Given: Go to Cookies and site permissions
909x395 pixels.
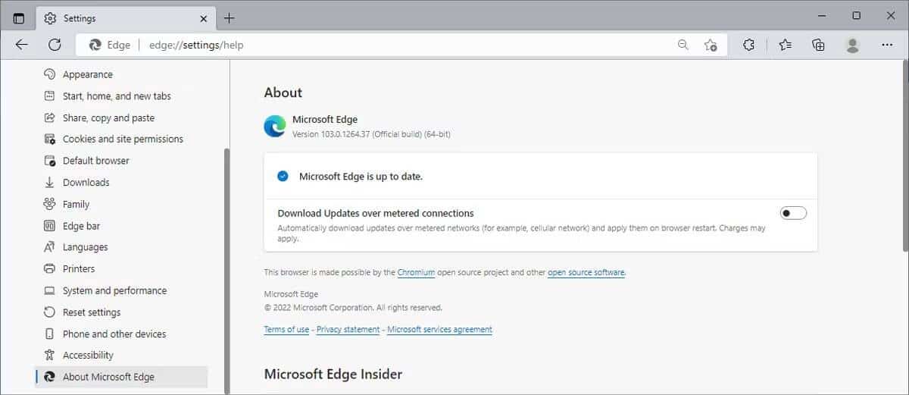Looking at the screenshot, I should pos(121,139).
